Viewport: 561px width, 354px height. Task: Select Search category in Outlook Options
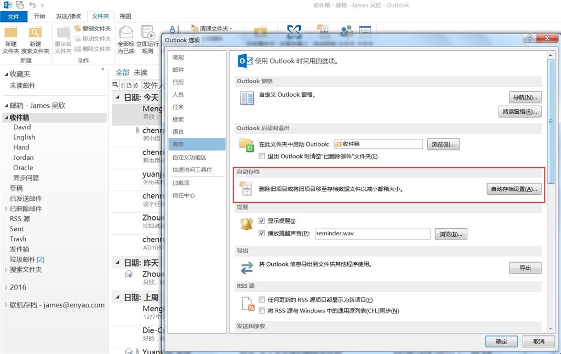197,119
